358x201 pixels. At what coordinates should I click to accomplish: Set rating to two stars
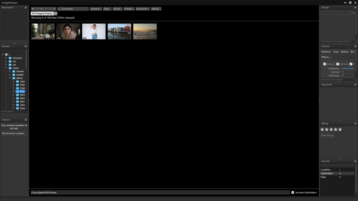pyautogui.click(x=327, y=129)
